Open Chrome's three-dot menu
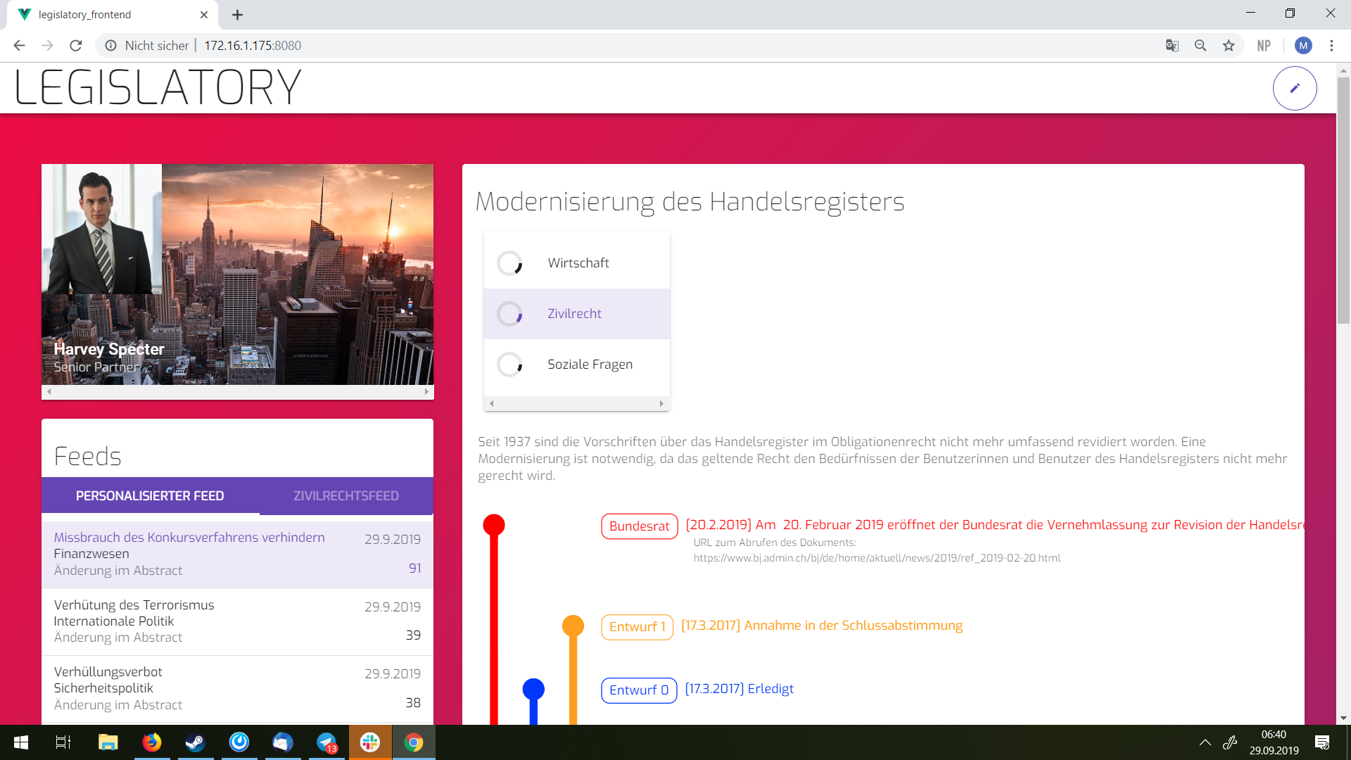Viewport: 1351px width, 760px height. click(1331, 46)
